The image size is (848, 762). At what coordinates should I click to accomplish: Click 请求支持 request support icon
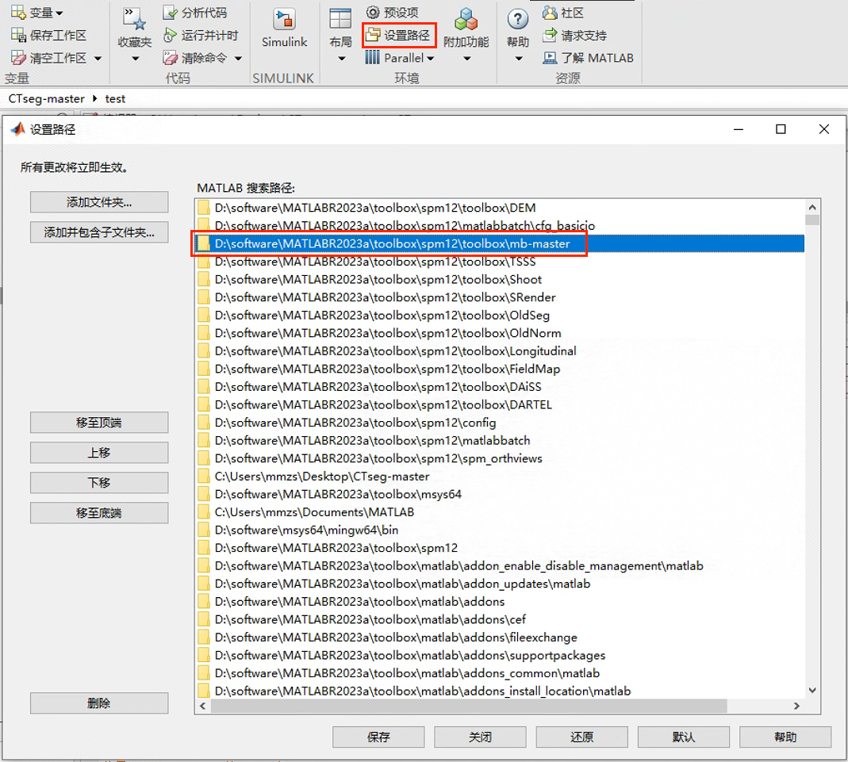click(x=550, y=35)
